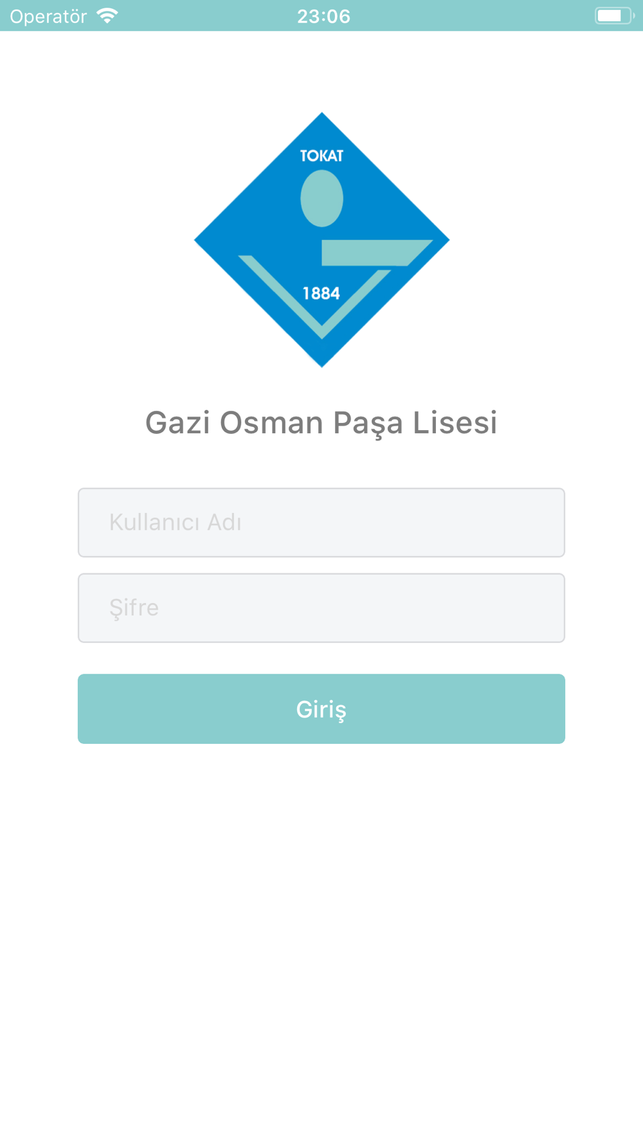Tap the TOKAT text inside the logo
Screen dimensions: 643x1143
(x=321, y=156)
